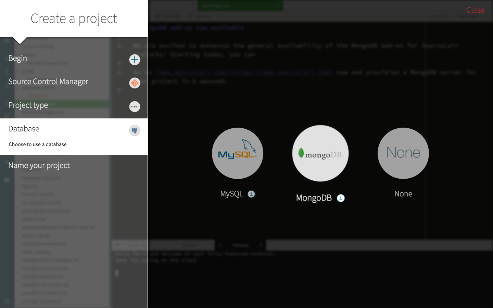The width and height of the screenshot is (493, 308).
Task: Click the Git icon beside Source Control Manager
Action: (135, 83)
